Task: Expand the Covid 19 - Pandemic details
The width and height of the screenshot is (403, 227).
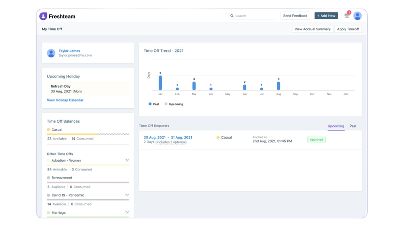Action: point(127,194)
